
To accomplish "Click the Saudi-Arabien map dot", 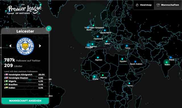I will tap(135, 62).
